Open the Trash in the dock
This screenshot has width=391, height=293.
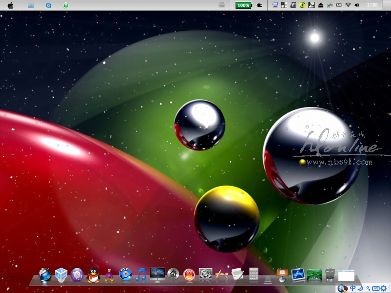coord(330,275)
